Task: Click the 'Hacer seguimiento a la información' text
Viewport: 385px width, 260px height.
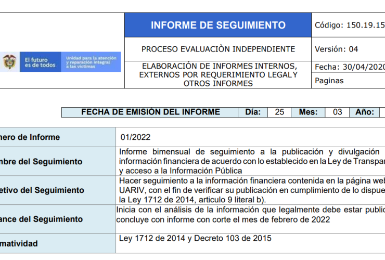Action: pyautogui.click(x=252, y=190)
